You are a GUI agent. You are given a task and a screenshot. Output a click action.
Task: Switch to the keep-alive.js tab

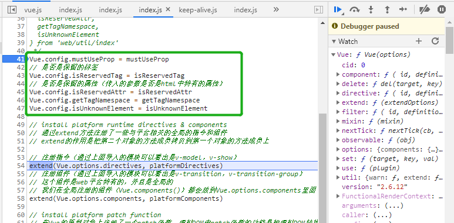click(198, 10)
